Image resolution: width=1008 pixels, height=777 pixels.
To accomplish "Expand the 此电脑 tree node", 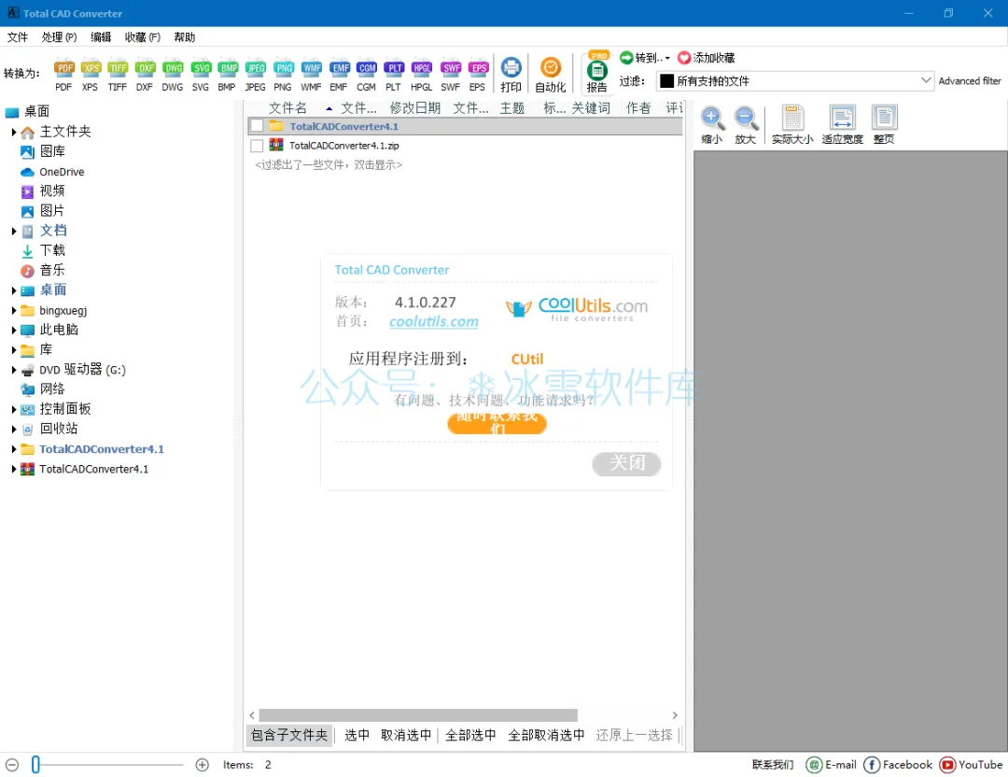I will pyautogui.click(x=13, y=330).
